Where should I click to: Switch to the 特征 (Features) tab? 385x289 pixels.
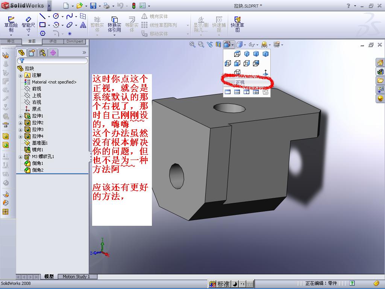click(x=11, y=41)
